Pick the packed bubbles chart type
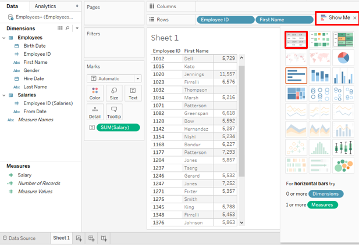 click(x=343, y=165)
